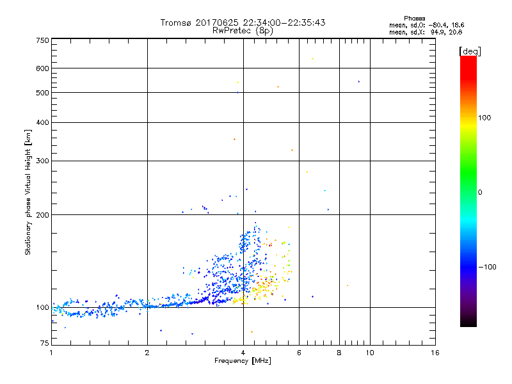Viewport: 512px width, 384px height.
Task: Click the y-axis "100" tick label
Action: tap(42, 307)
